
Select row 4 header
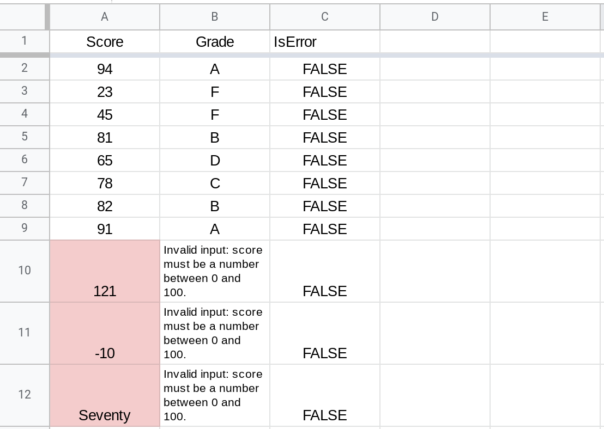tap(25, 114)
